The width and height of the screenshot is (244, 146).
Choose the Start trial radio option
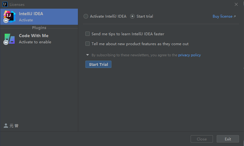click(133, 16)
